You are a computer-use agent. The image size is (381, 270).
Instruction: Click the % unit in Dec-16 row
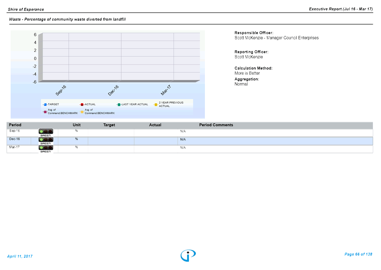tap(76, 139)
